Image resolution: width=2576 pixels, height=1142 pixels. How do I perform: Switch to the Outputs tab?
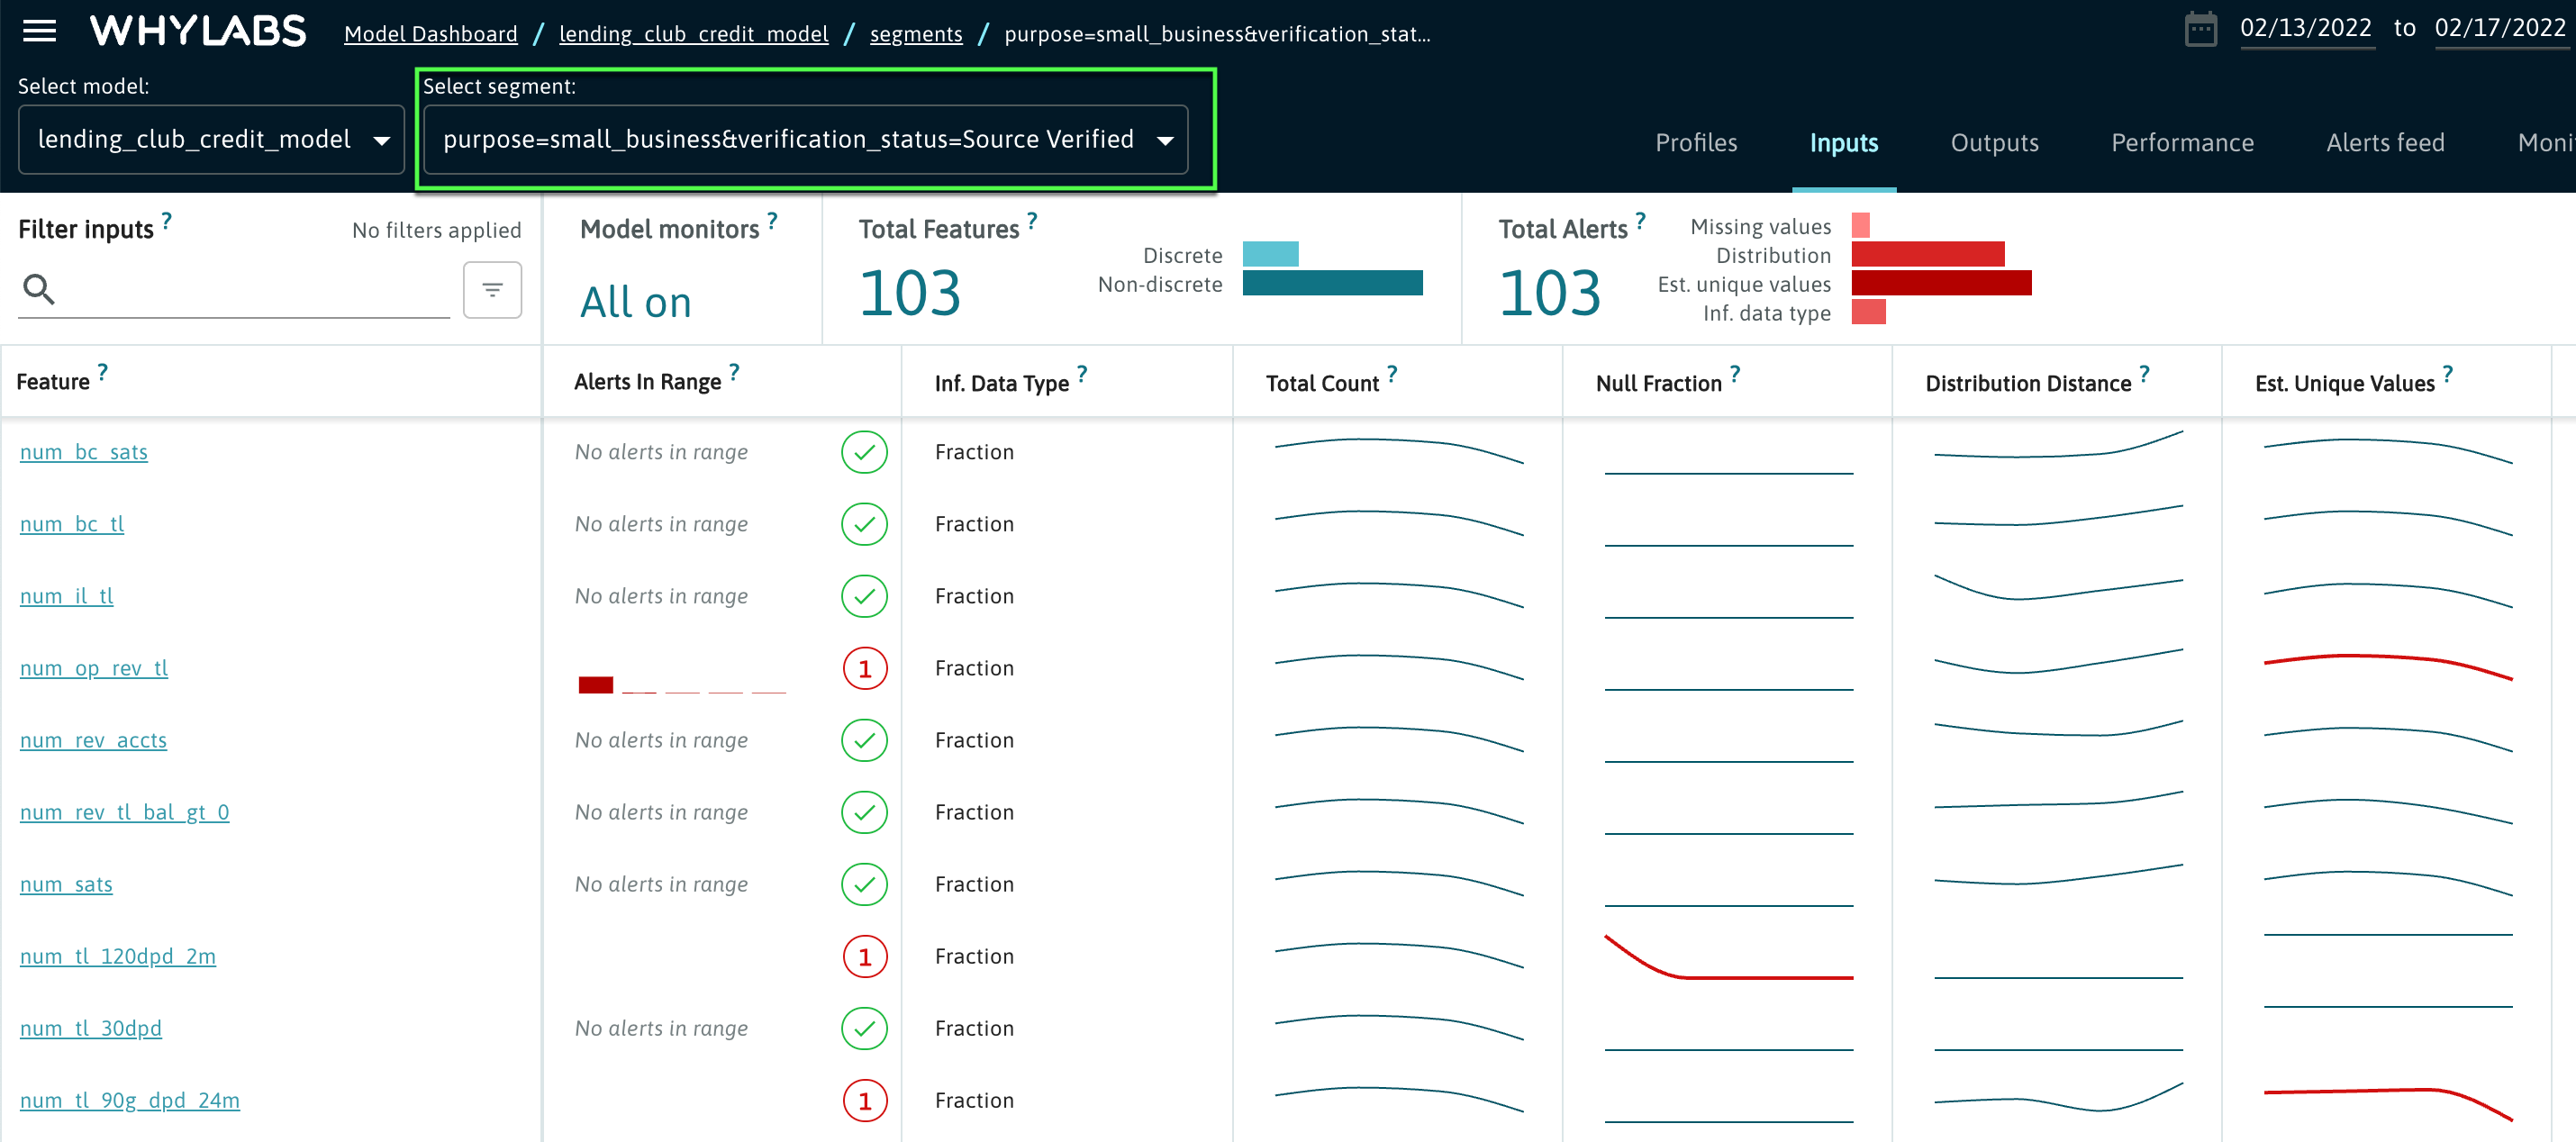coord(1994,143)
